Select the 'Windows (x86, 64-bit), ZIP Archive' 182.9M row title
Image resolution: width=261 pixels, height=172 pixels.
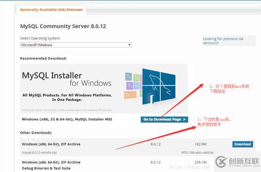51,144
